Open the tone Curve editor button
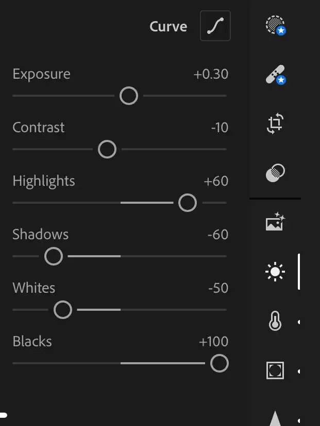The height and width of the screenshot is (426, 320). (x=215, y=26)
